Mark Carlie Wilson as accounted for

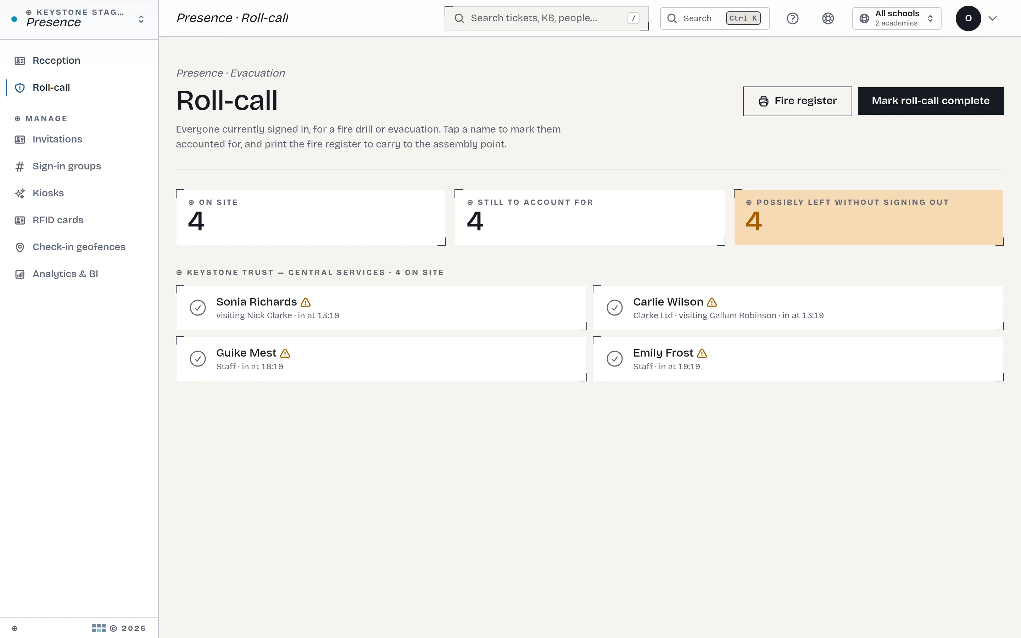pos(615,308)
